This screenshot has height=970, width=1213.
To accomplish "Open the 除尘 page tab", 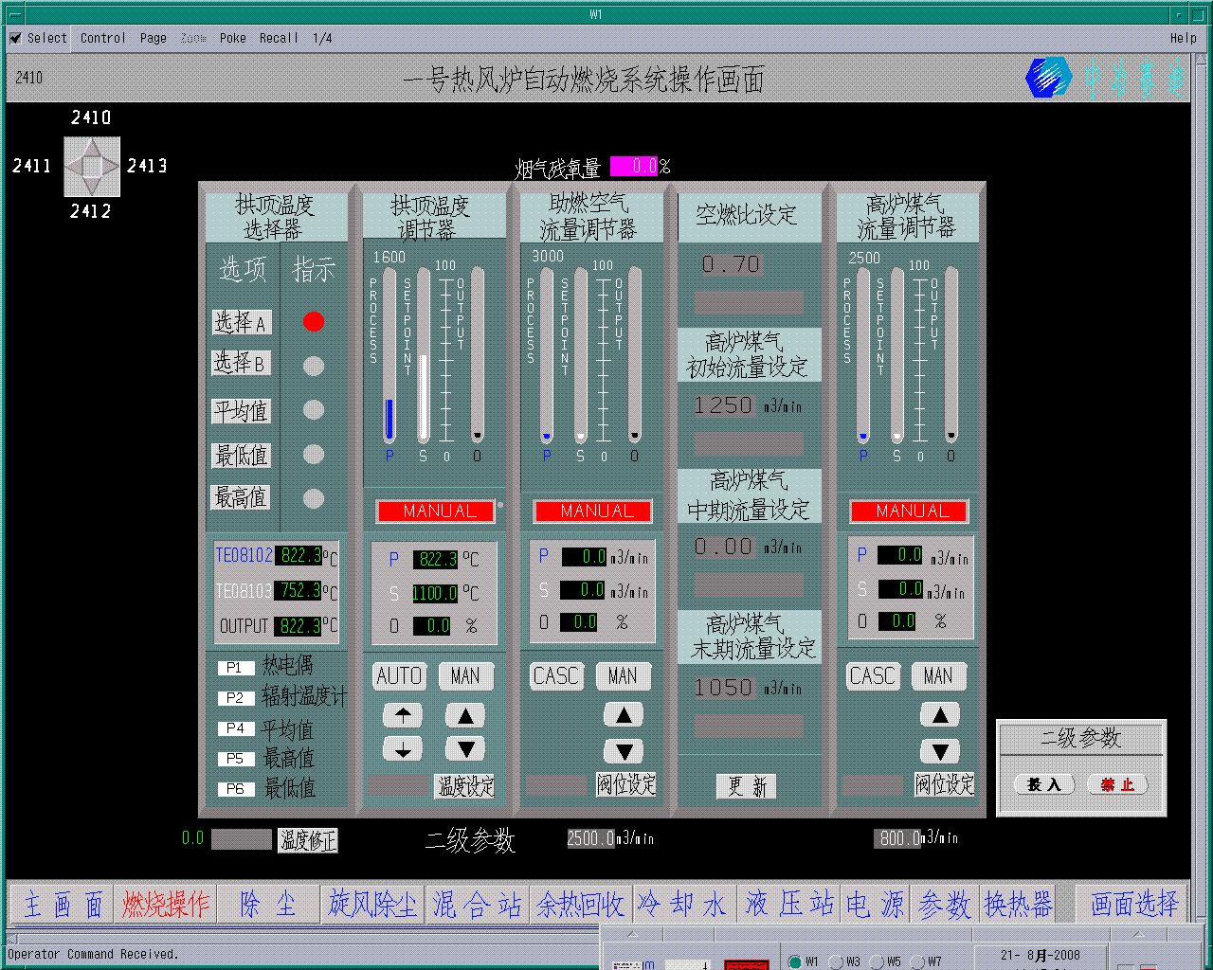I will (x=268, y=905).
